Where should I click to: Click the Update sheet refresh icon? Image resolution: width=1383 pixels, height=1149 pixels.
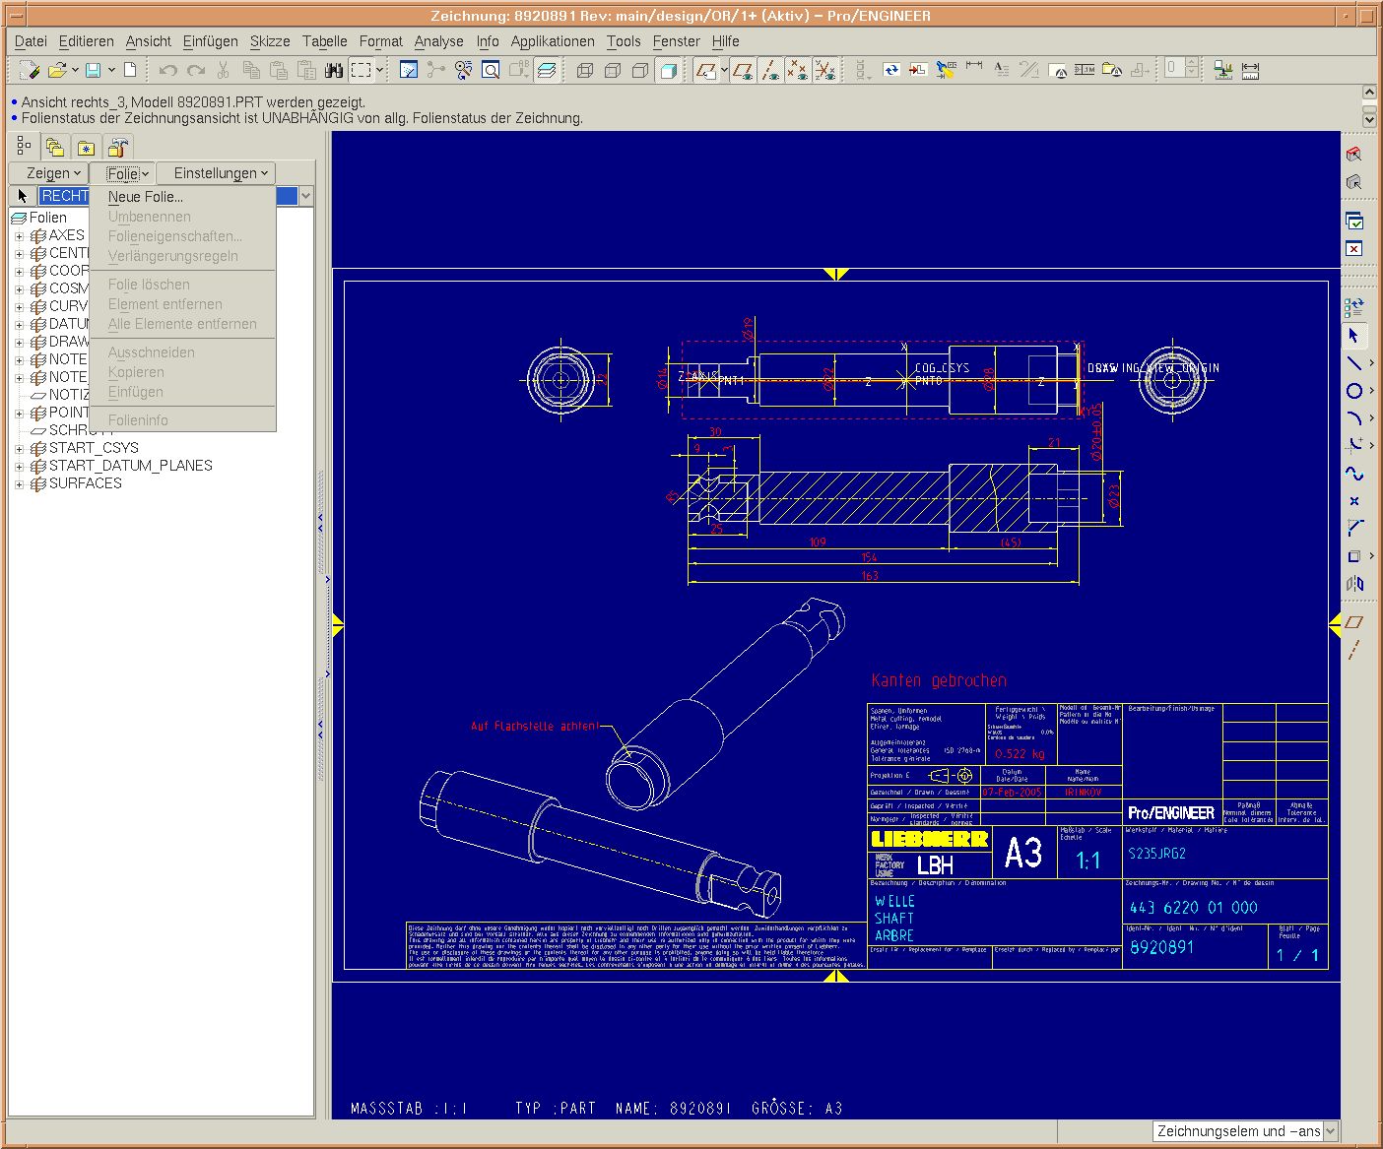click(x=890, y=70)
